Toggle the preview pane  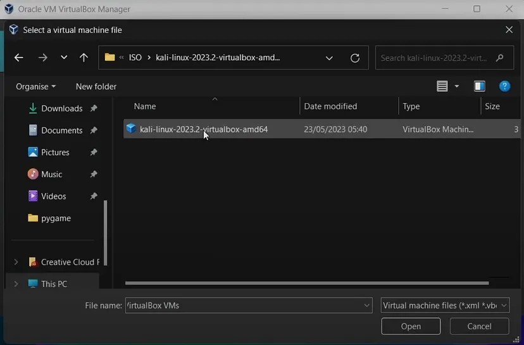pos(480,86)
